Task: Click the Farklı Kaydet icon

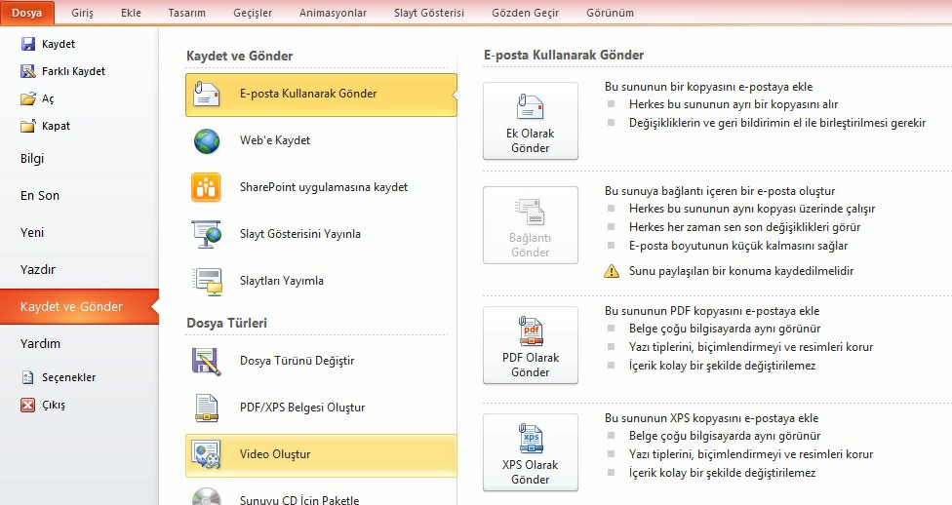Action: (28, 71)
